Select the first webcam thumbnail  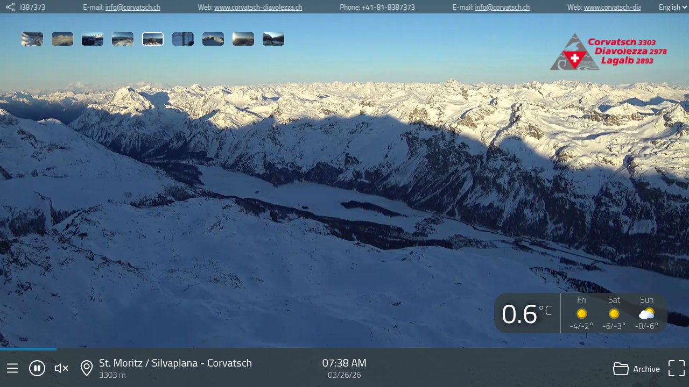click(32, 39)
